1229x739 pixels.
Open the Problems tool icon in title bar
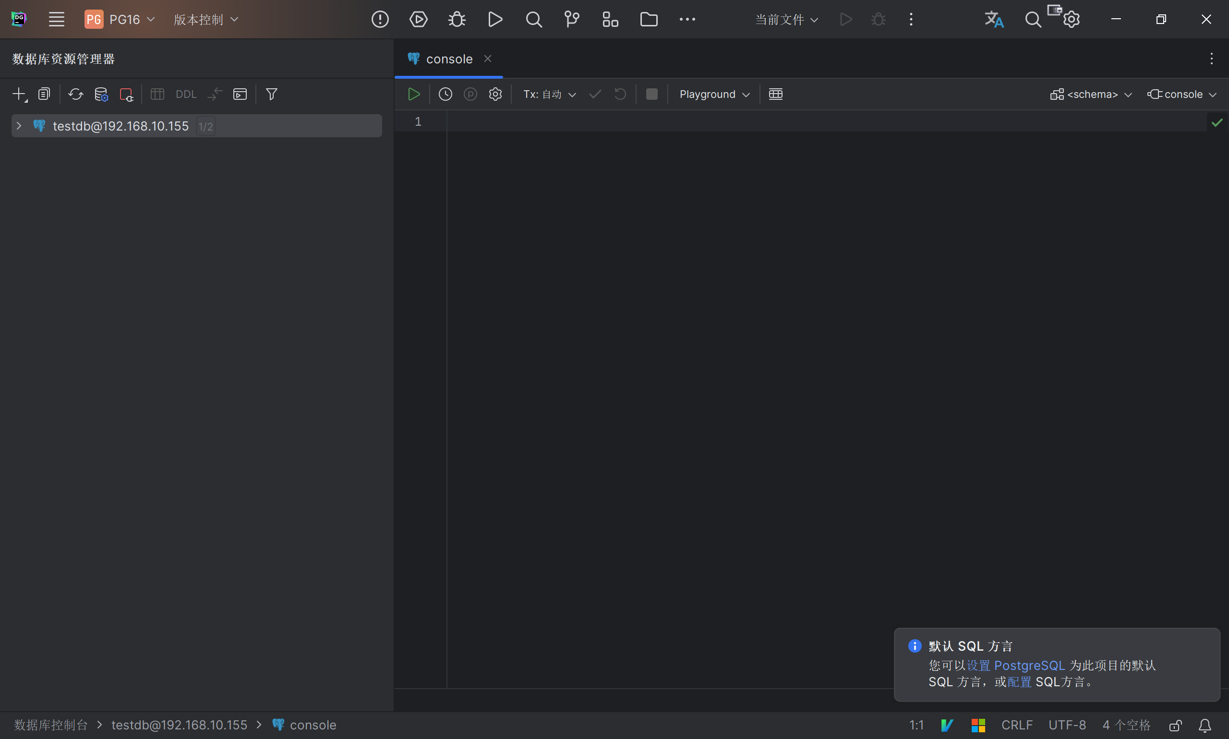point(380,19)
